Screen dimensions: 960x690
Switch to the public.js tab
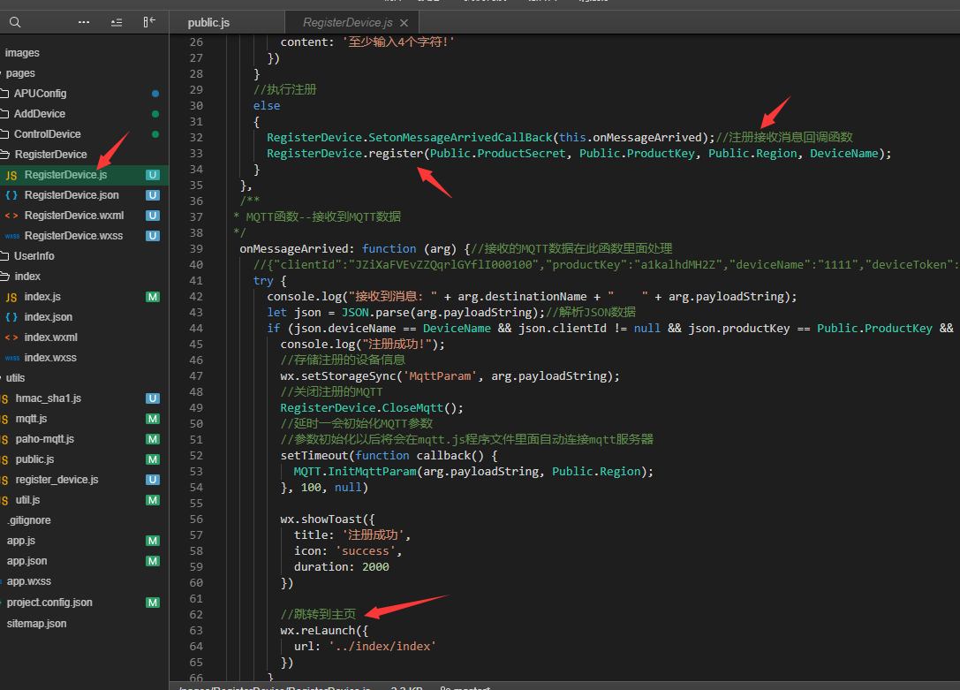point(208,23)
